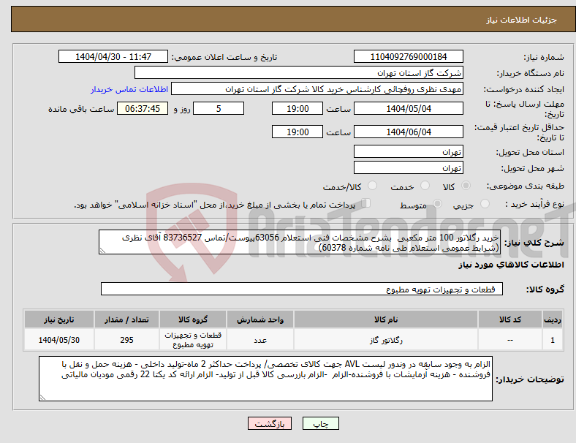Click the delivery city field تهران
Screen dimensions: 576x443
tap(408, 167)
